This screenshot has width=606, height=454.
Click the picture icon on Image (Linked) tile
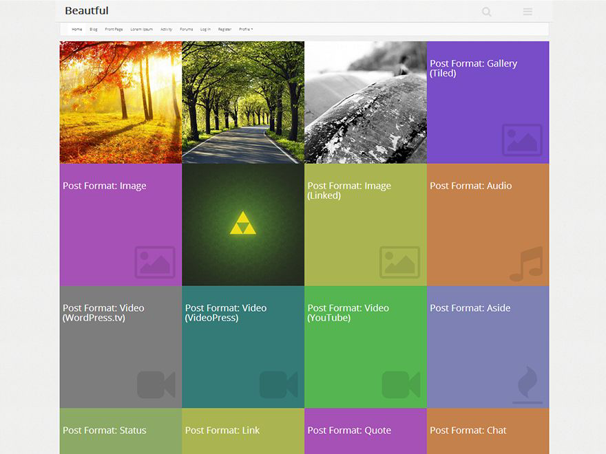tap(399, 262)
